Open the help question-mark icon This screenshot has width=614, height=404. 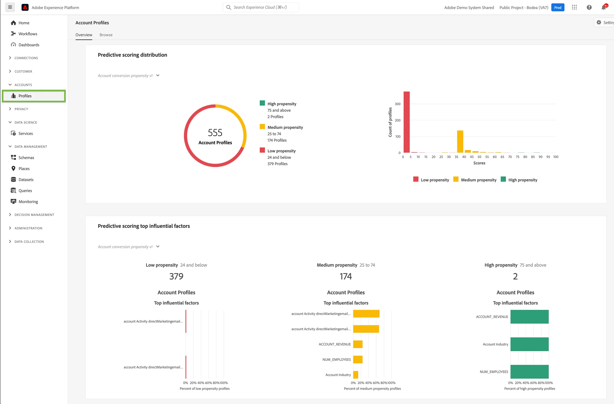[589, 7]
